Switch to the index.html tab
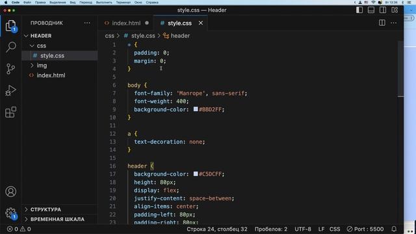The width and height of the screenshot is (416, 234). [126, 23]
